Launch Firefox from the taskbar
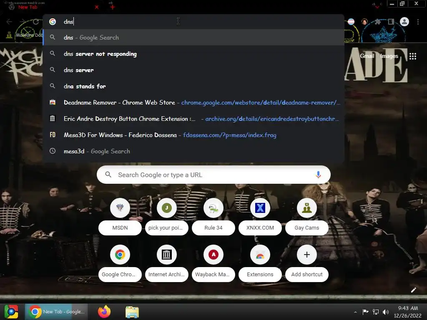This screenshot has height=320, width=427. pyautogui.click(x=104, y=312)
